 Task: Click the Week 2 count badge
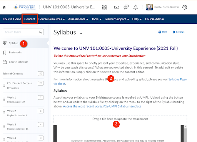coord(41,111)
